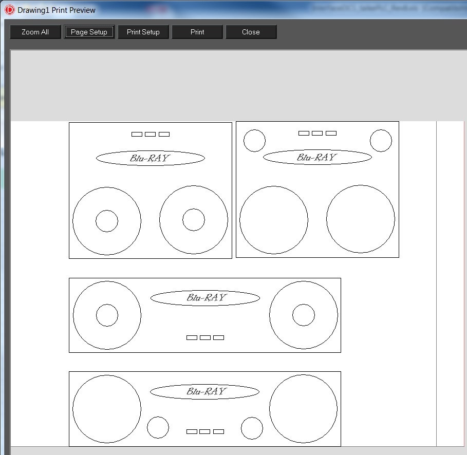This screenshot has width=467, height=455.
Task: Click the DraftSight app icon in title bar
Action: pyautogui.click(x=10, y=10)
